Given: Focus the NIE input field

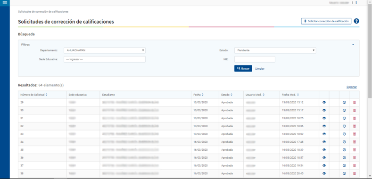Looking at the screenshot, I should pyautogui.click(x=255, y=59).
